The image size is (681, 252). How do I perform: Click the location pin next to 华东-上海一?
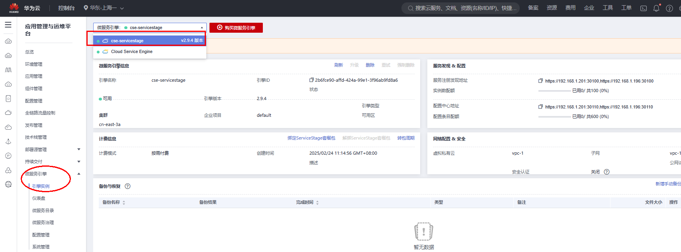tap(86, 8)
